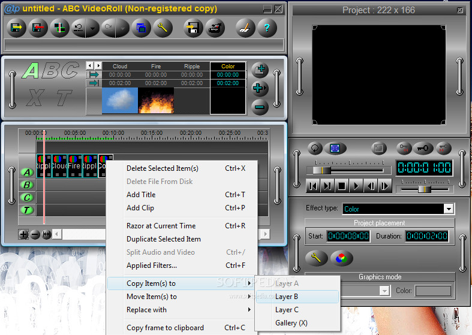This screenshot has height=335, width=472.
Task: Click the undo button in toolbar
Action: [79, 28]
